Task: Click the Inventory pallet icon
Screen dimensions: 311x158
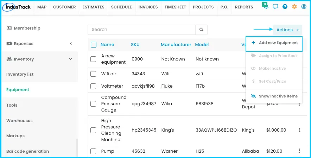Action: point(9,59)
